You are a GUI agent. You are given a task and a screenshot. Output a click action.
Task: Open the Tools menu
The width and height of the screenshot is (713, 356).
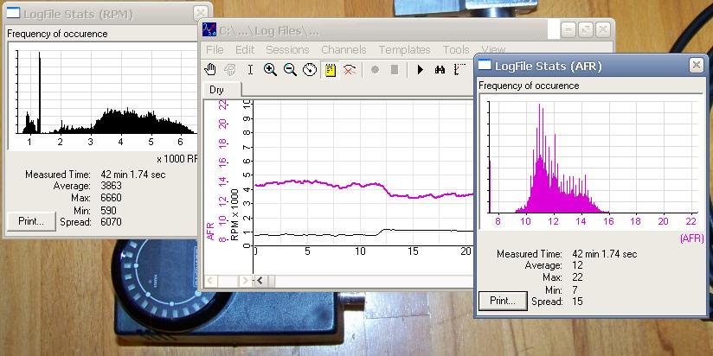coord(456,50)
